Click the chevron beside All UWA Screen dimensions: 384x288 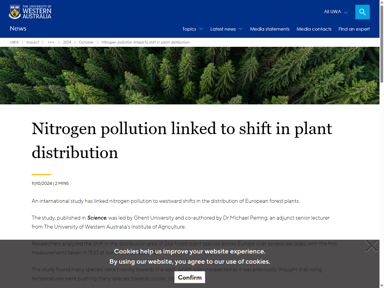coord(346,12)
